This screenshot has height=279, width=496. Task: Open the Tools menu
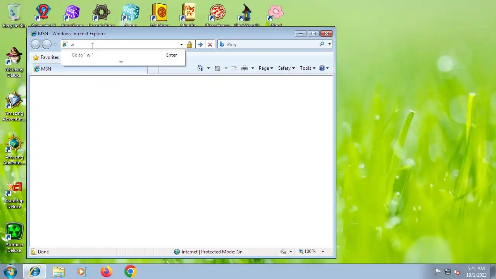tap(308, 68)
